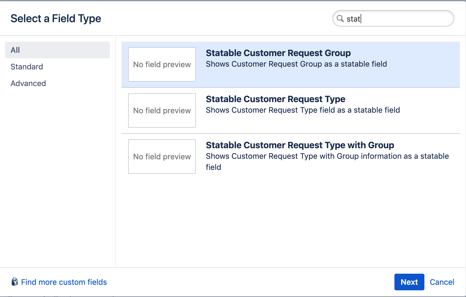The height and width of the screenshot is (297, 466).
Task: Click description 'Shows Customer Request Type field as a statable field'
Action: (303, 110)
